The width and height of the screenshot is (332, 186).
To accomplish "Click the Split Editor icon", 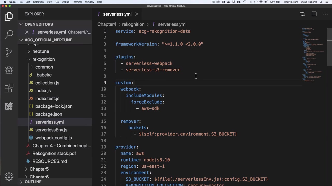I will pos(314,14).
